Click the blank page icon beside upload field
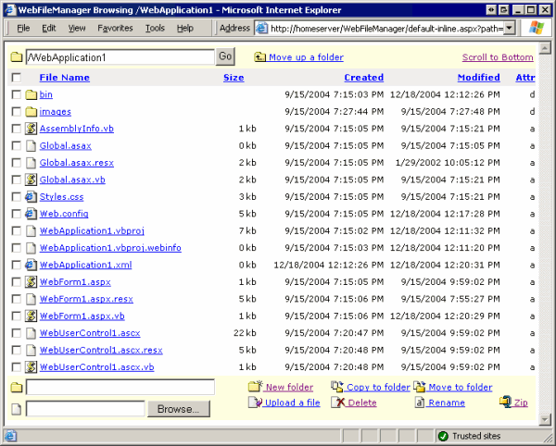 click(x=17, y=409)
